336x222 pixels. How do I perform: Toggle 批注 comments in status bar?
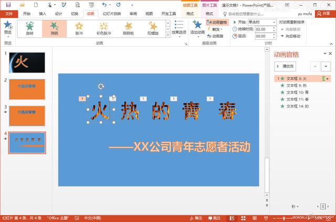[x=214, y=218]
